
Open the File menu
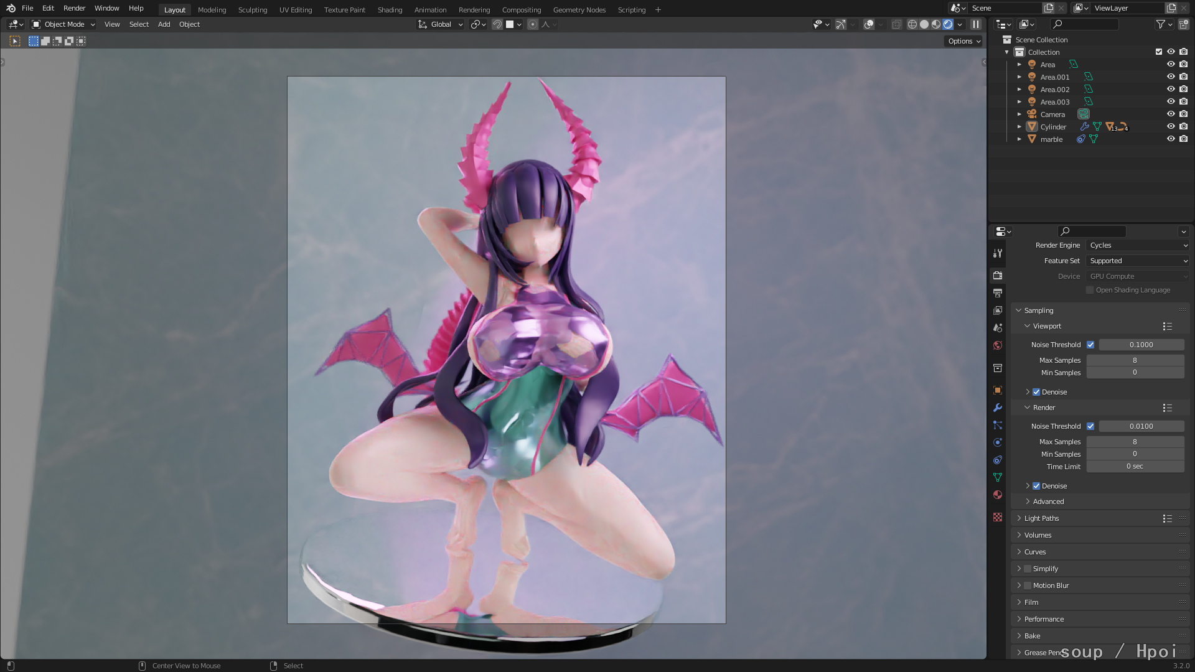coord(27,8)
